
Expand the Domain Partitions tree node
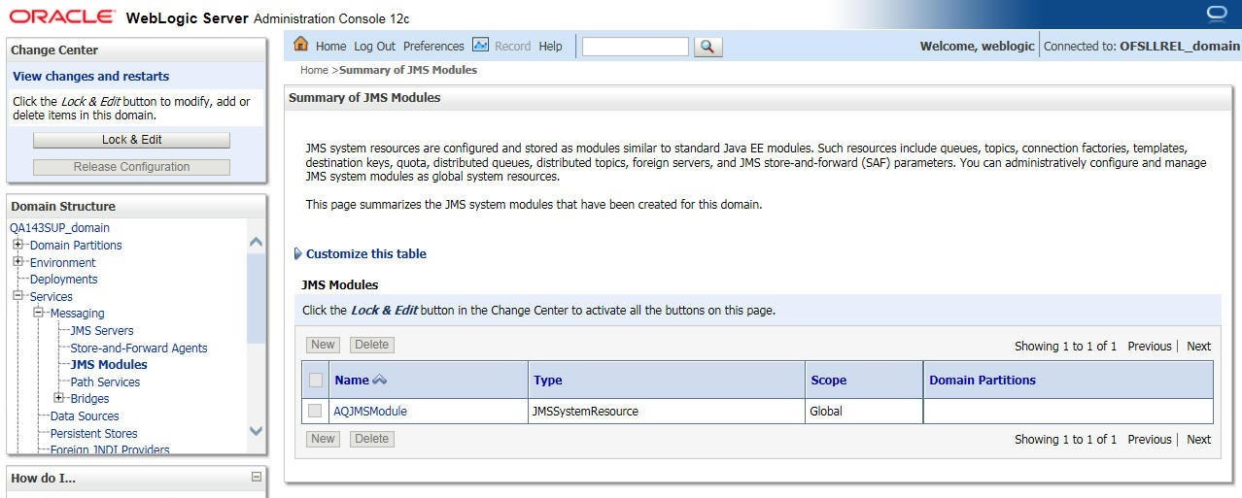[17, 245]
